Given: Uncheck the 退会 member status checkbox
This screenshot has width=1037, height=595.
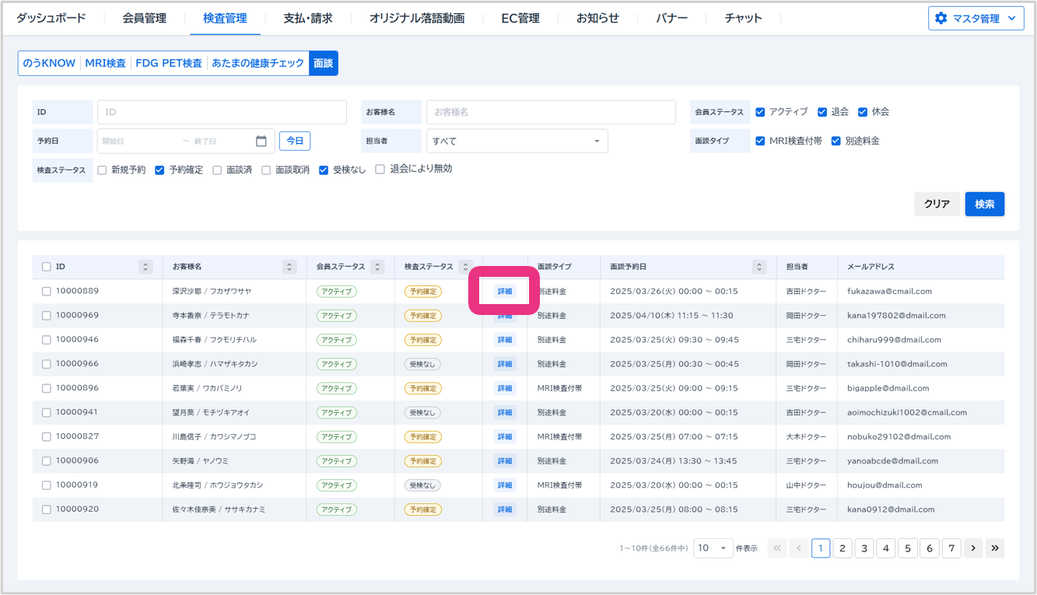Looking at the screenshot, I should [x=822, y=112].
